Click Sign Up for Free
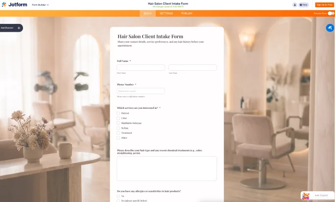The height and width of the screenshot is (202, 335). (x=324, y=5)
